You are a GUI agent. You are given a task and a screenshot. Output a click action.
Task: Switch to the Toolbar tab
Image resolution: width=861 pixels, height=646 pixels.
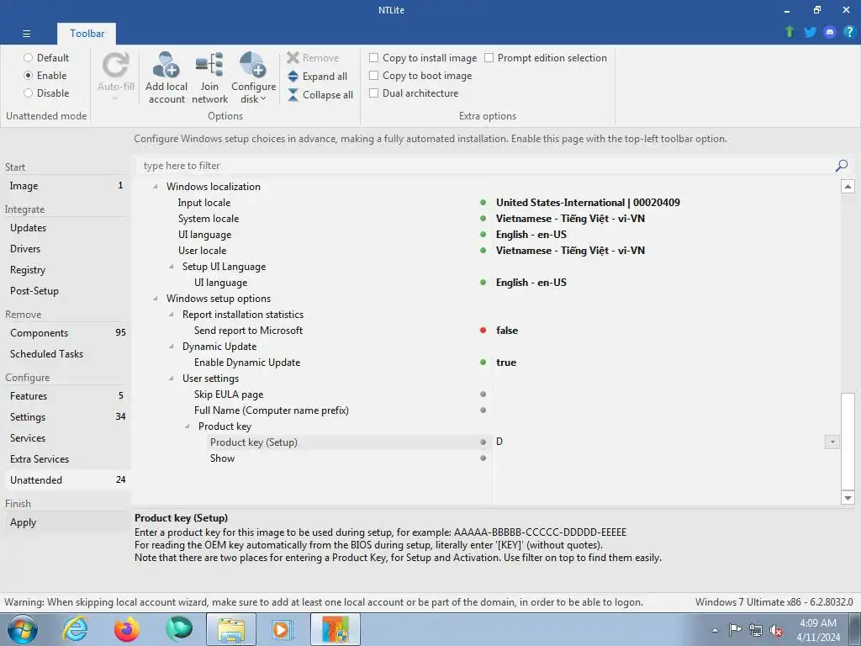click(87, 34)
